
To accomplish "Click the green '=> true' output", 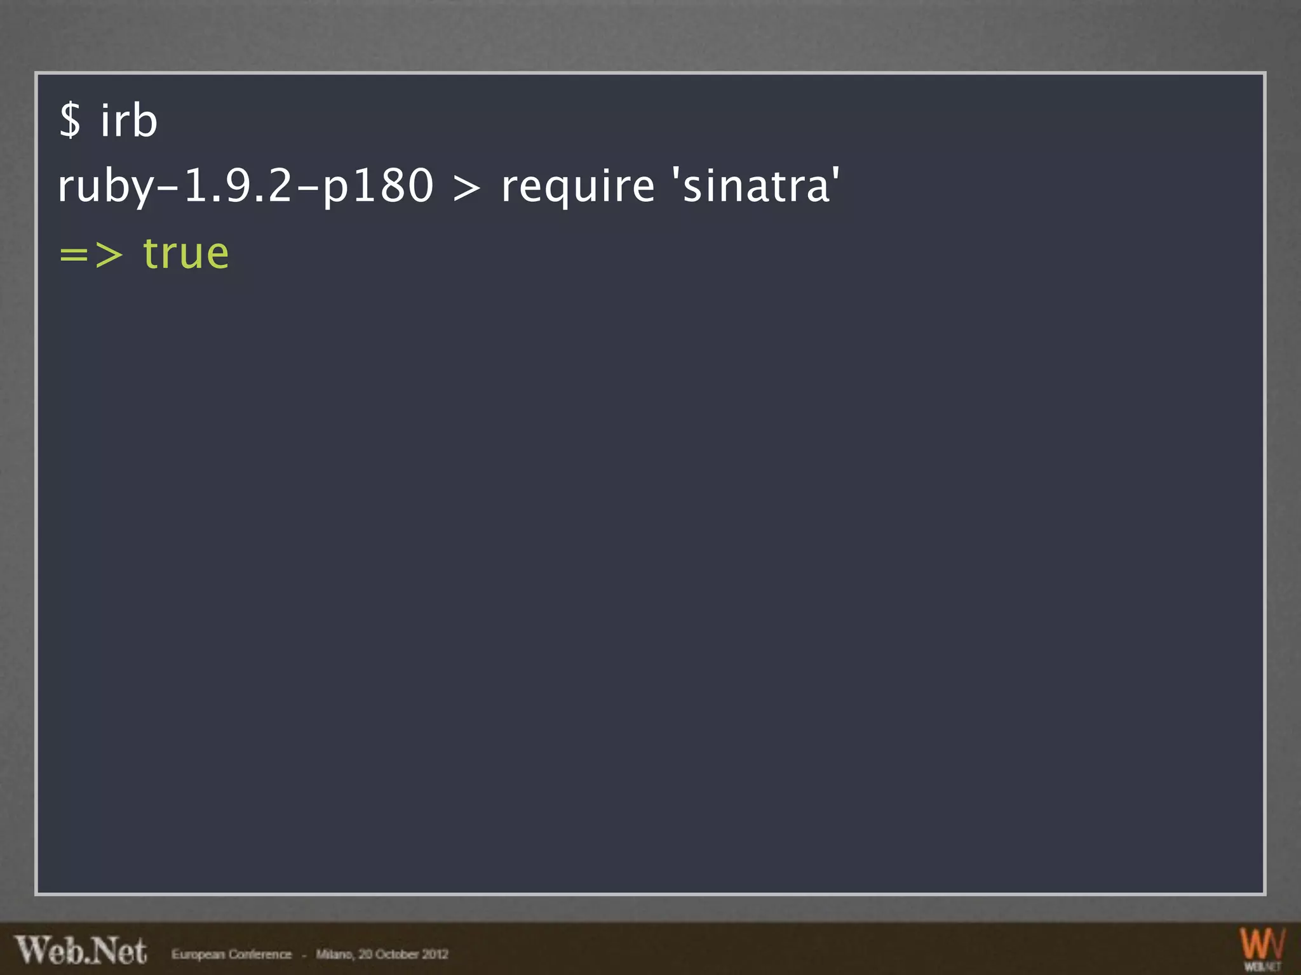I will [144, 254].
